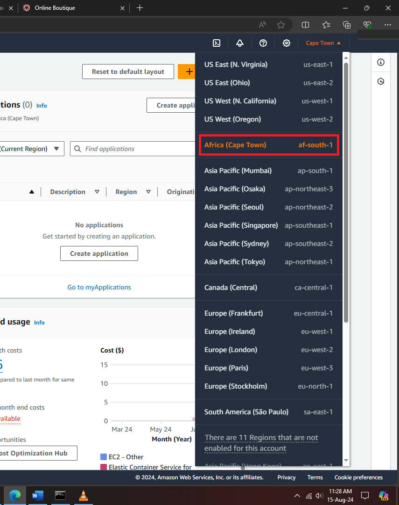Open a new browser tab
399x505 pixels.
pyautogui.click(x=140, y=8)
